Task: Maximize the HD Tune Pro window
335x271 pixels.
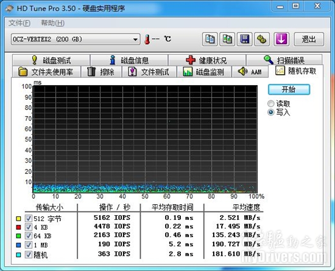Action: pyautogui.click(x=296, y=6)
